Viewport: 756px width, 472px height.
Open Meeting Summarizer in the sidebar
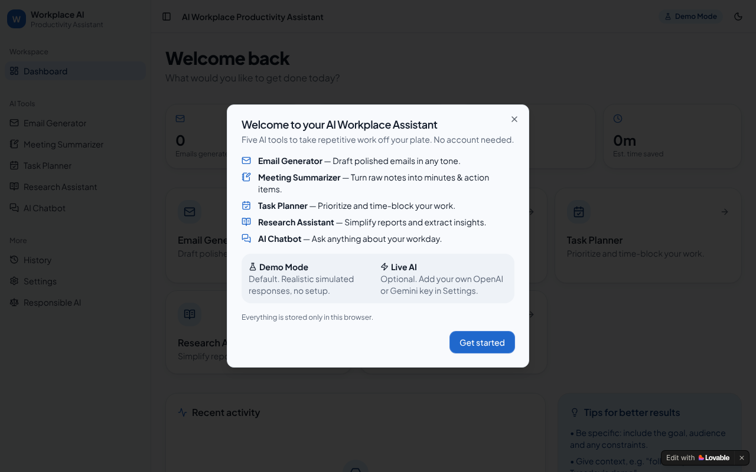point(75,144)
